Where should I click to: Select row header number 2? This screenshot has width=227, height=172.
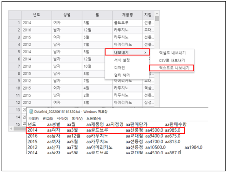click(15, 30)
